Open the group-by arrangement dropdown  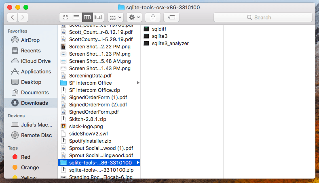116,17
